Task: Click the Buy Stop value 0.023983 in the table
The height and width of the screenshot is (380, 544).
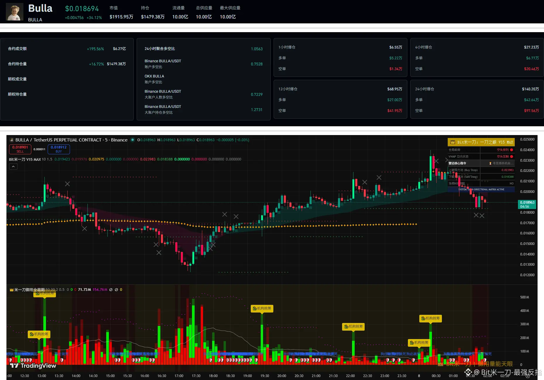Action: (x=507, y=170)
